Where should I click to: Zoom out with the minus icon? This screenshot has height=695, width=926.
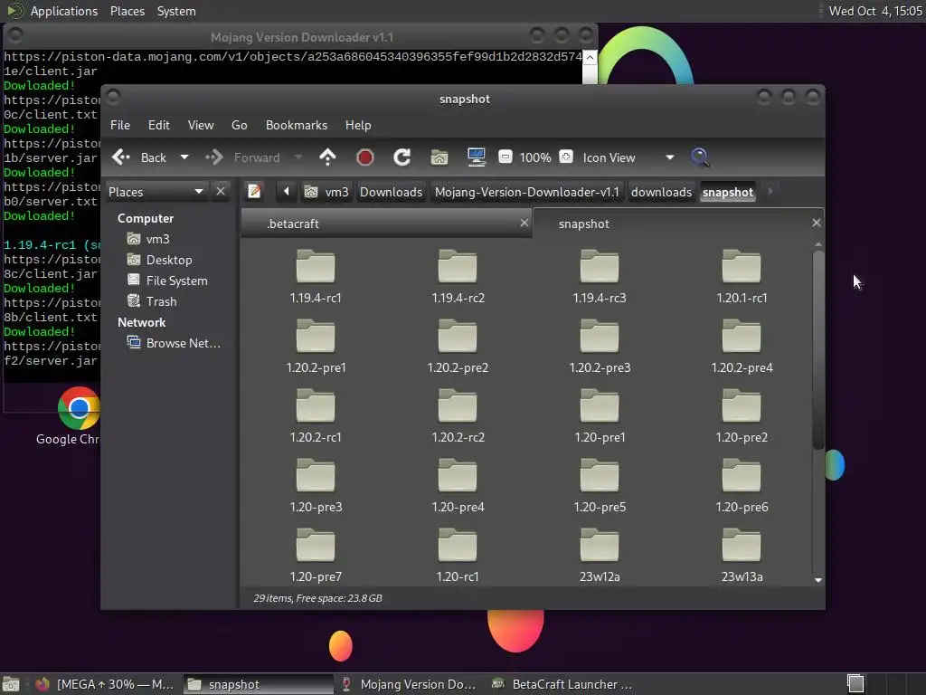(505, 157)
